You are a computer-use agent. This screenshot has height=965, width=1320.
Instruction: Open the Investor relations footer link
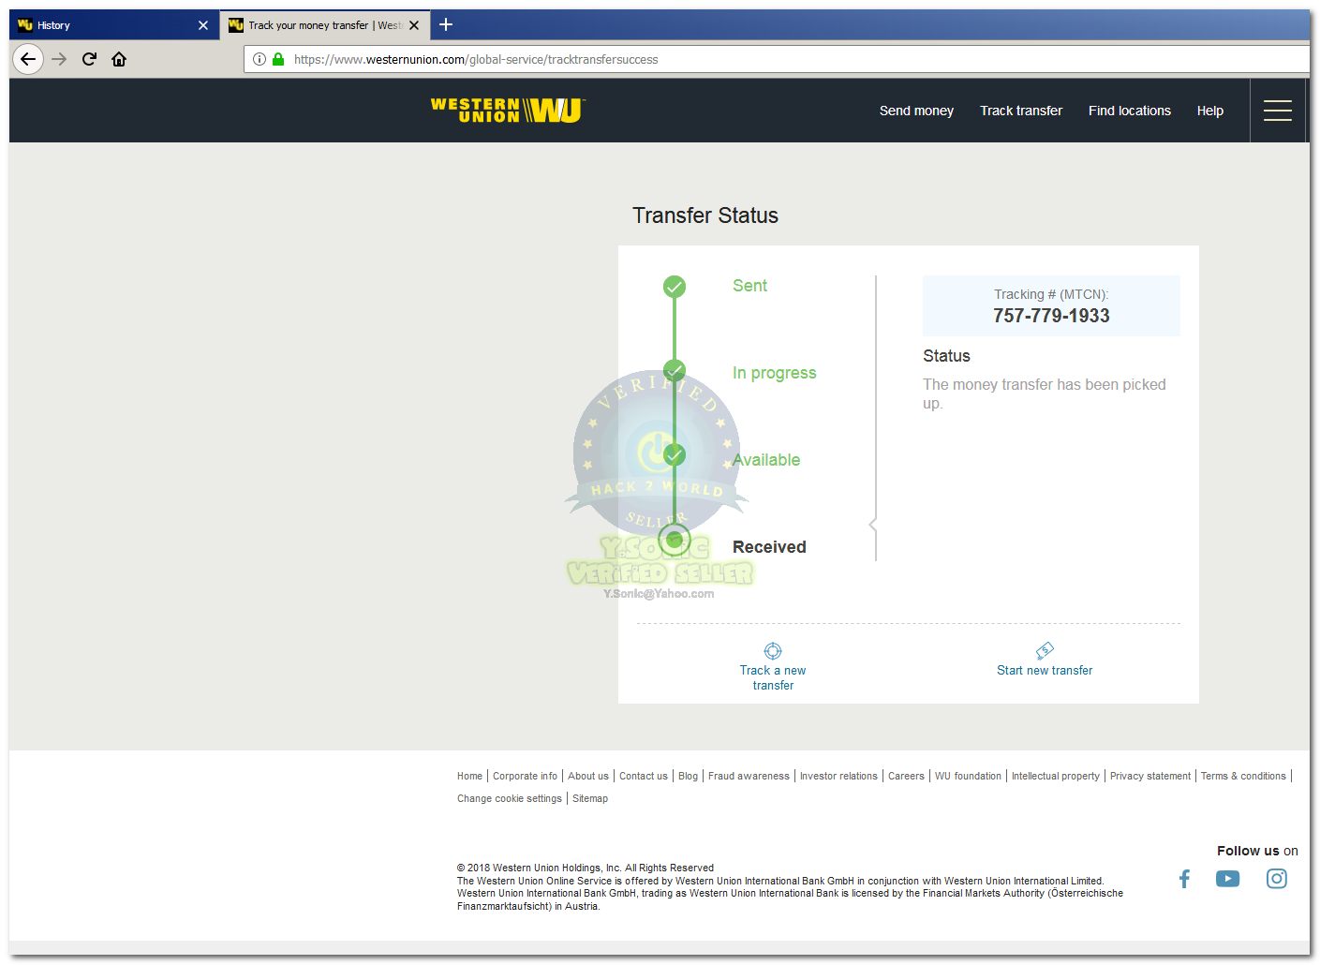click(838, 776)
